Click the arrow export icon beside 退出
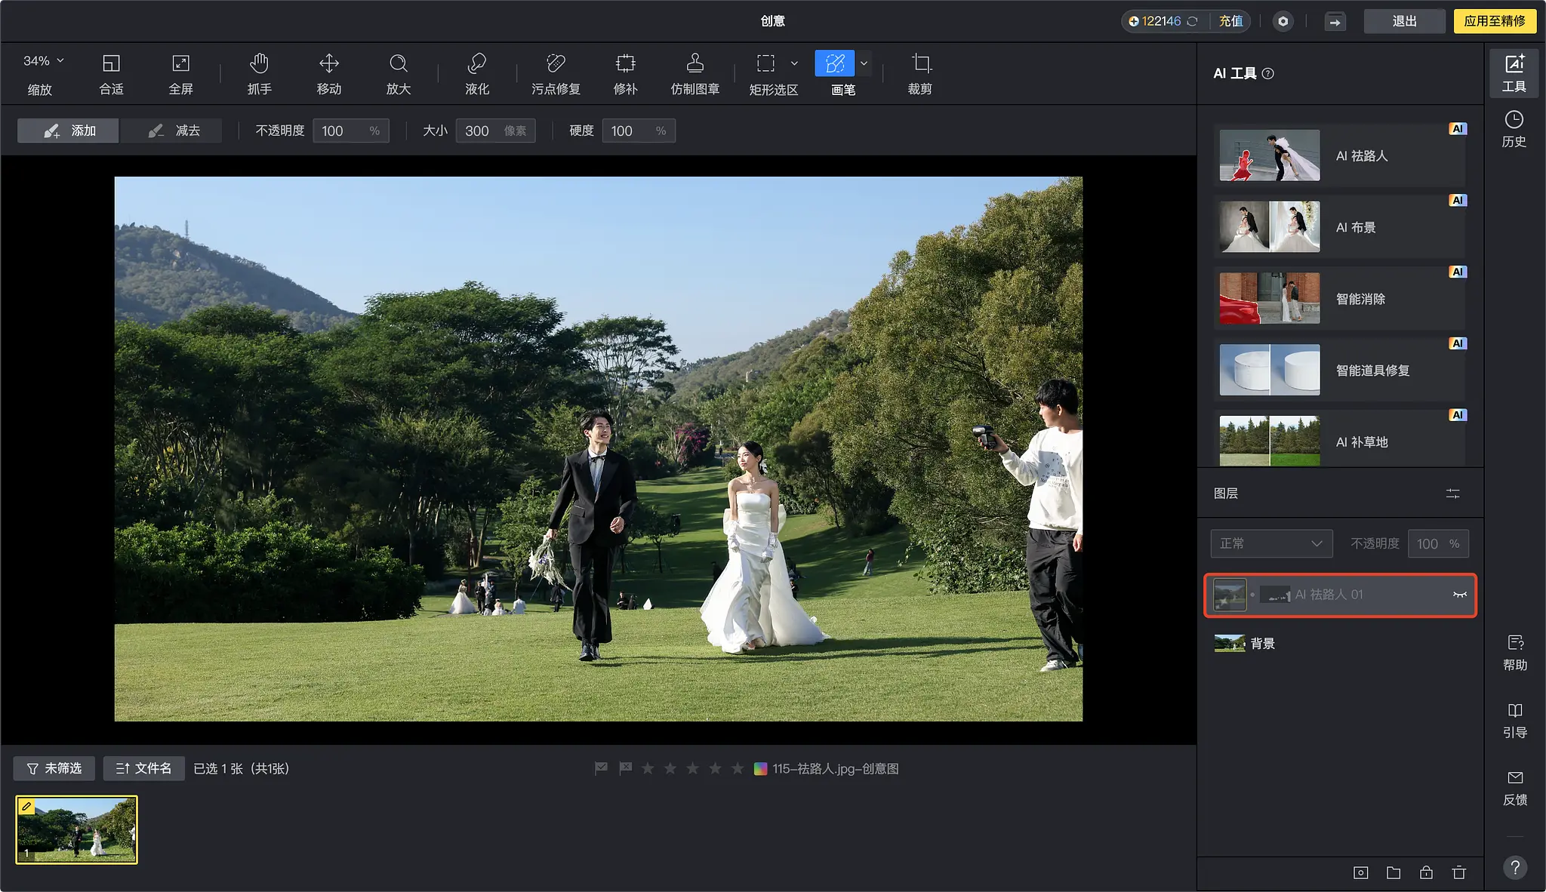This screenshot has width=1546, height=892. pyautogui.click(x=1335, y=21)
